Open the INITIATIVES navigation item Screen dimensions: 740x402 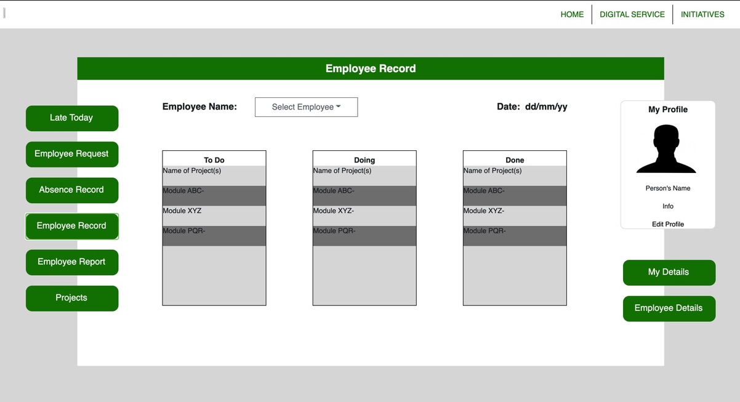pos(702,14)
